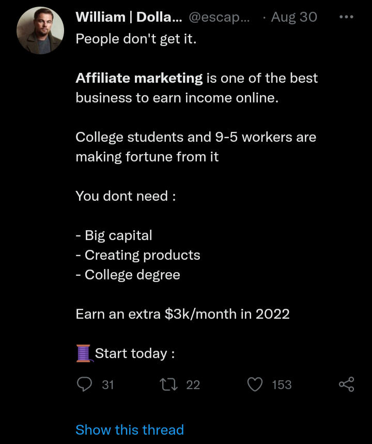
Task: Click the "People don't get it." sentence
Action: pyautogui.click(x=136, y=39)
